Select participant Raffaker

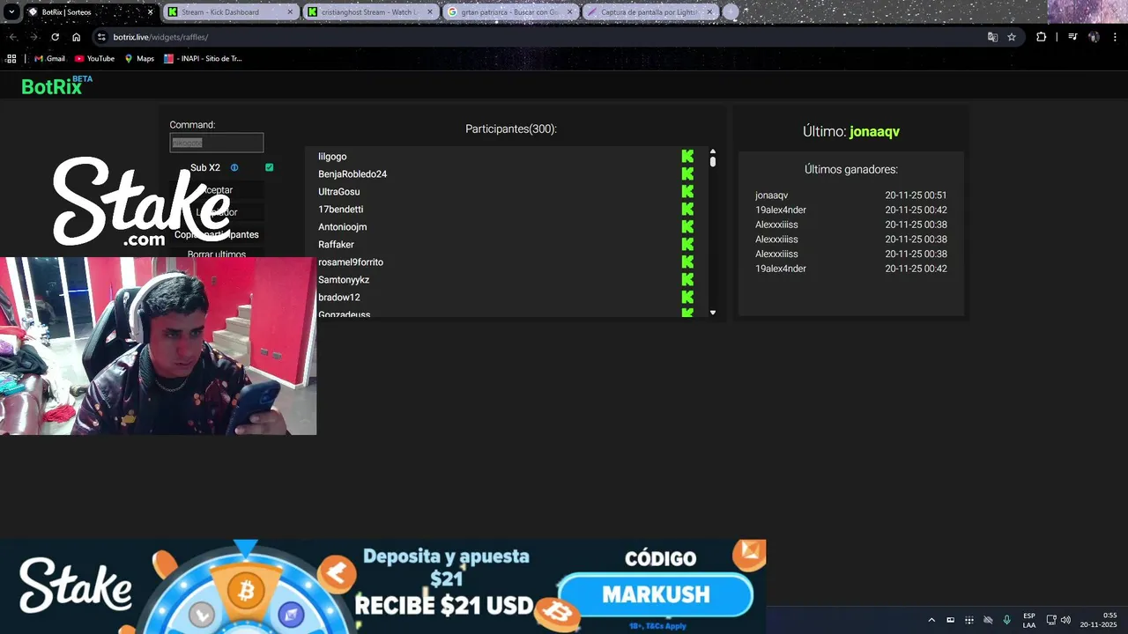tap(336, 245)
